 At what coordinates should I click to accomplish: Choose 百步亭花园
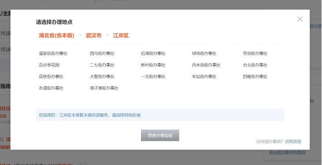49,65
